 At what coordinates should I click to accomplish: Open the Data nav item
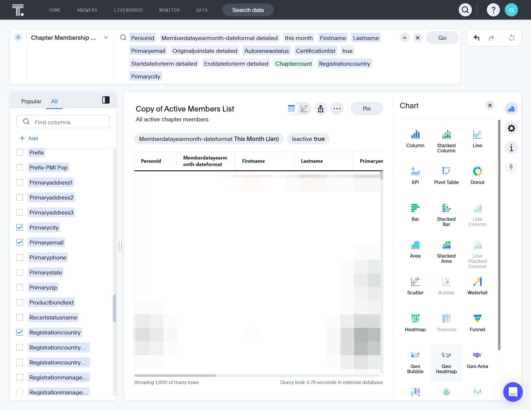(202, 10)
